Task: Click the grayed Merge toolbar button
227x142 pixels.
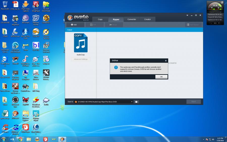Action: pos(114,25)
